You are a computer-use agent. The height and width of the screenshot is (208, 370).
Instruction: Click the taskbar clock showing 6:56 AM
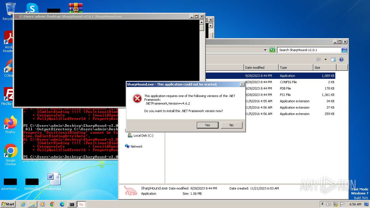click(355, 204)
